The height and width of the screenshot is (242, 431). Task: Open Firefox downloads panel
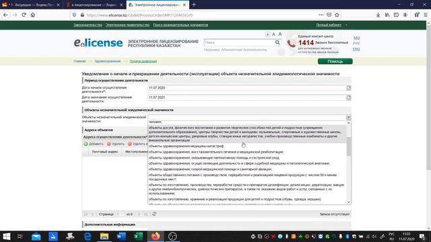(378, 15)
